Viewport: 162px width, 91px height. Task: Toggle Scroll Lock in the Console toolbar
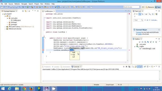click(x=136, y=67)
